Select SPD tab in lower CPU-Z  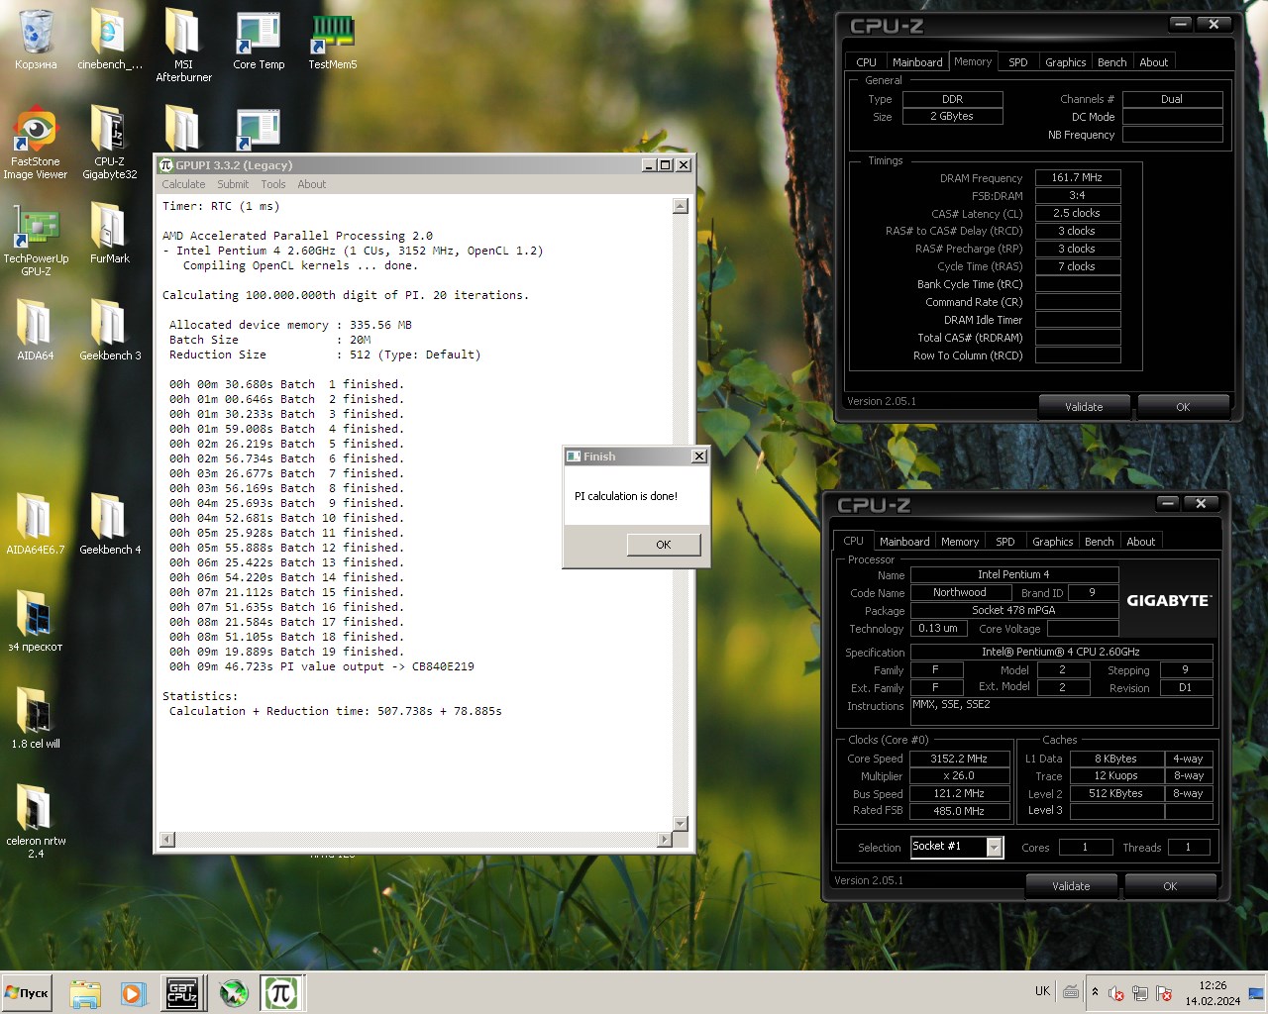point(1005,542)
